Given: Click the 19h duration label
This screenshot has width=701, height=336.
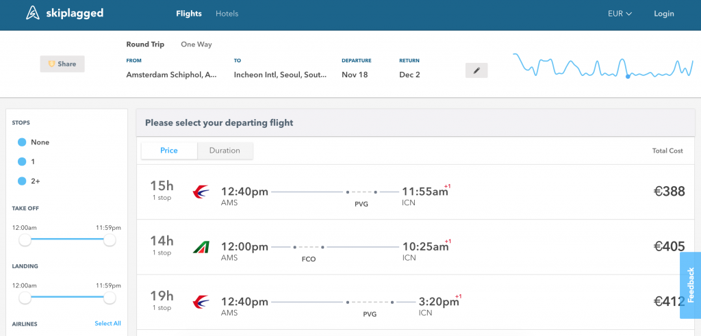Looking at the screenshot, I should [x=162, y=296].
